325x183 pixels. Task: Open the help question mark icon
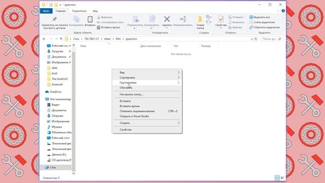pos(283,11)
